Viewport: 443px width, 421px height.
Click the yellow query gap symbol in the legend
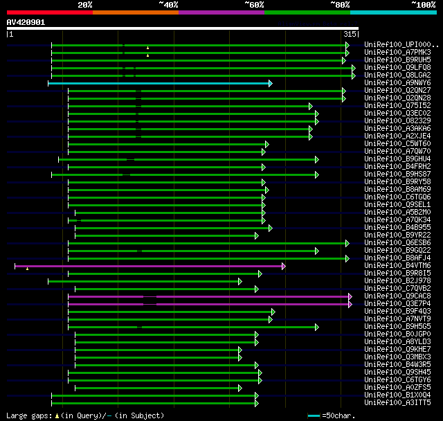click(57, 415)
